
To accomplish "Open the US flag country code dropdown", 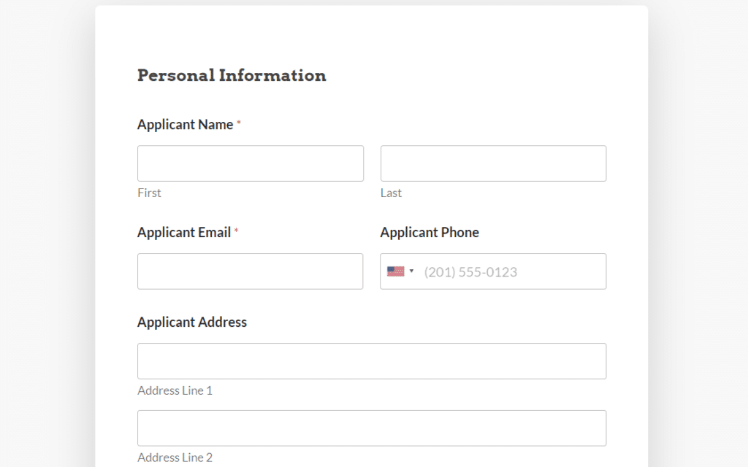I will 400,271.
